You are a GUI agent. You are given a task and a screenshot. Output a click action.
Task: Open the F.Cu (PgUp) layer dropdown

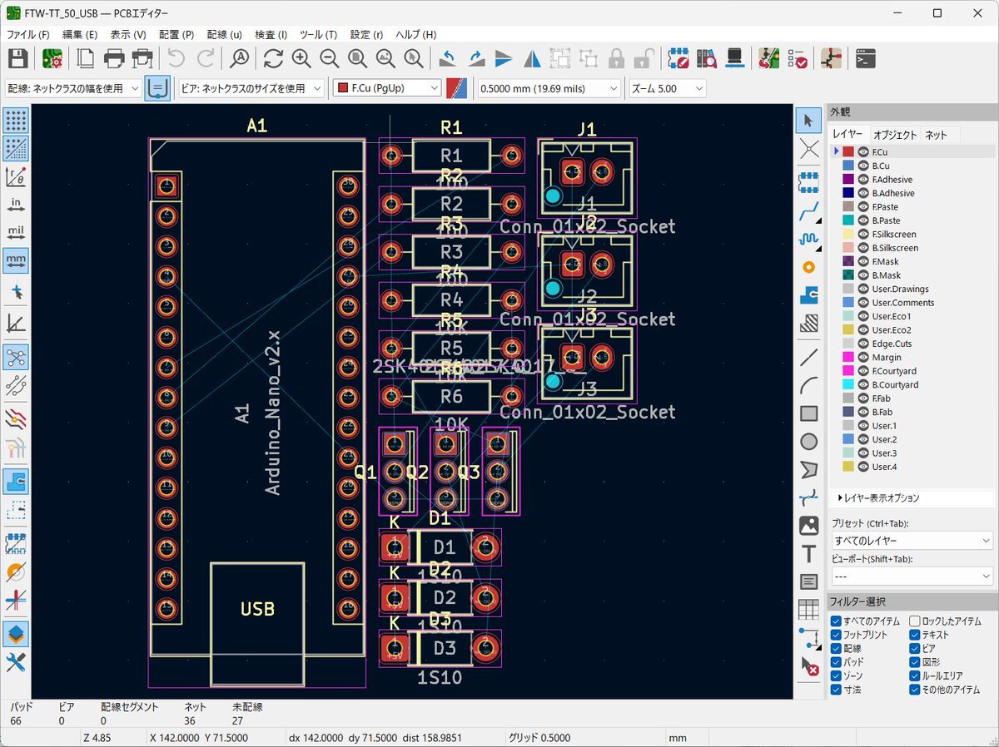[x=387, y=88]
